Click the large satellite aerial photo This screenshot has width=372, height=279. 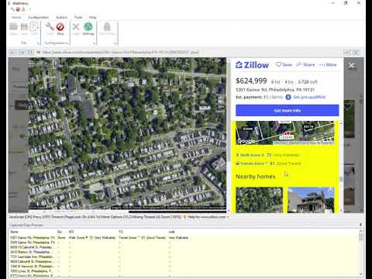coord(127,133)
